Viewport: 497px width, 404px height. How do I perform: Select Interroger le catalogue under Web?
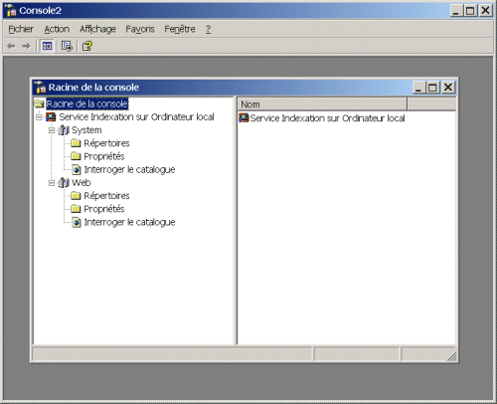(129, 222)
